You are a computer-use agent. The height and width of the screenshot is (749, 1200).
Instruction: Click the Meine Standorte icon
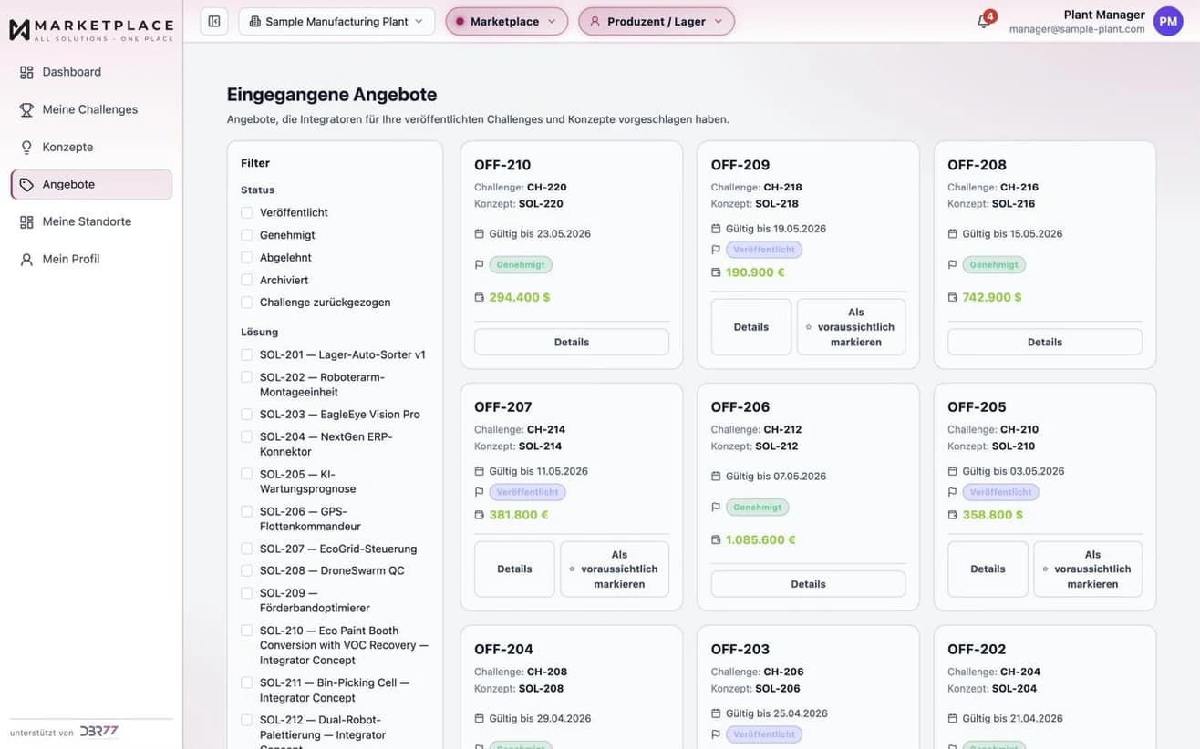pos(26,221)
